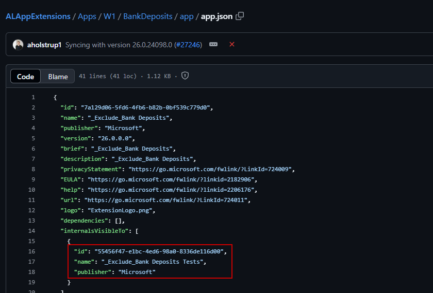Click the id value 7a129d06-5fd6-4fb6-b82b-0bf539c779d0

pos(145,107)
